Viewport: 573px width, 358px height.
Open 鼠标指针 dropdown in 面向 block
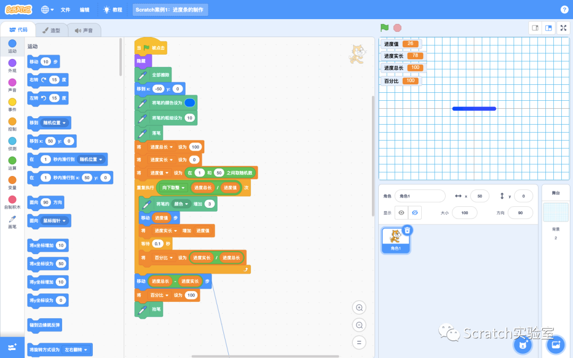tap(54, 221)
